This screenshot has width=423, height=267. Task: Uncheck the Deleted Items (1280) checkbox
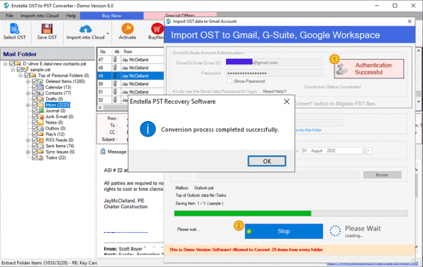[34, 81]
